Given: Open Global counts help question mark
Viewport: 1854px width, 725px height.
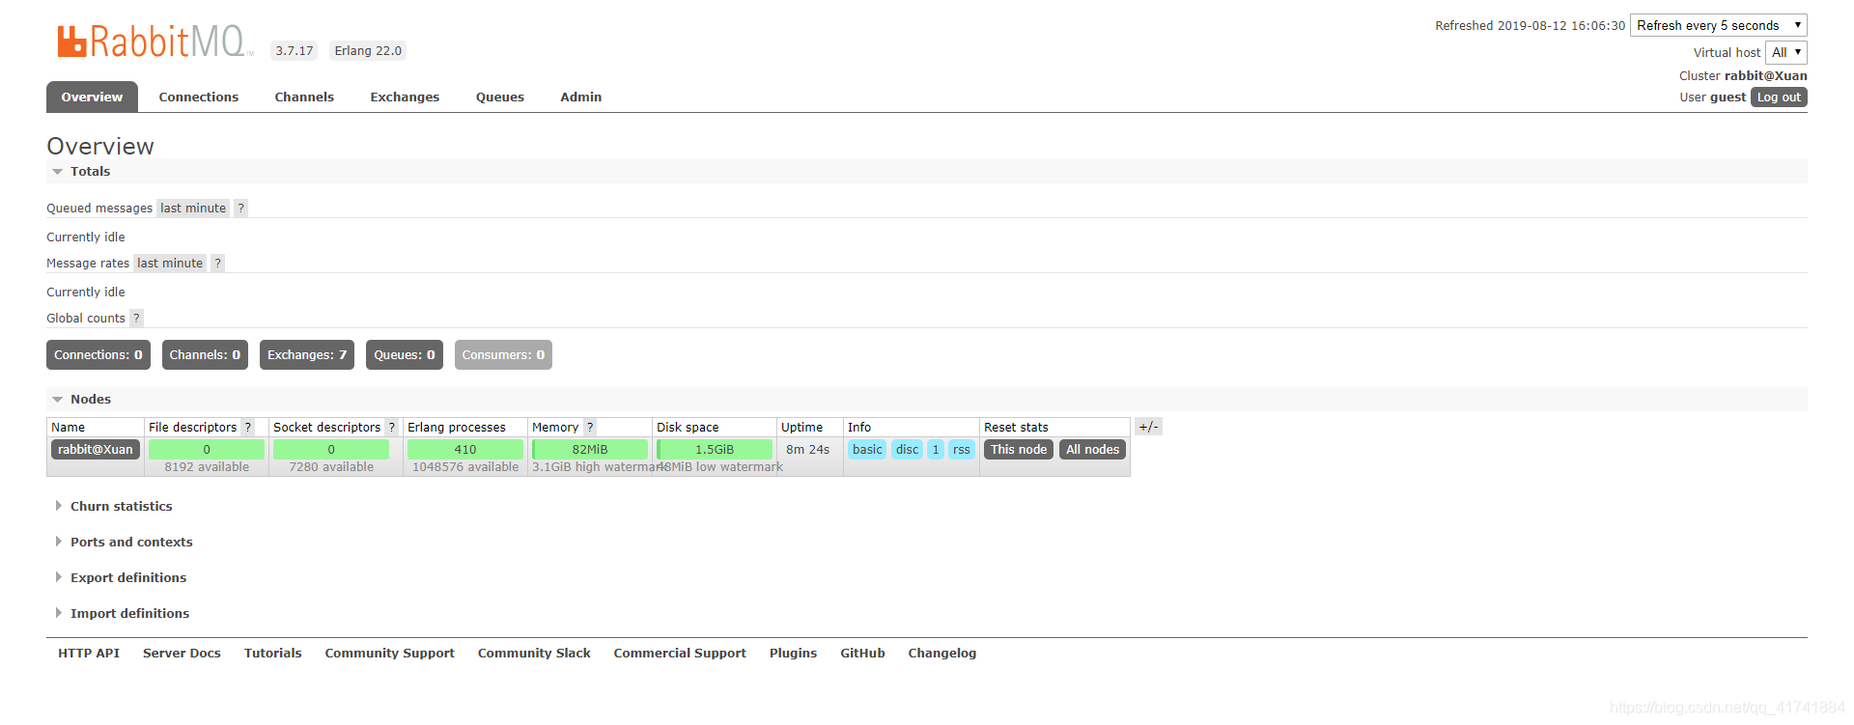Looking at the screenshot, I should pyautogui.click(x=137, y=318).
